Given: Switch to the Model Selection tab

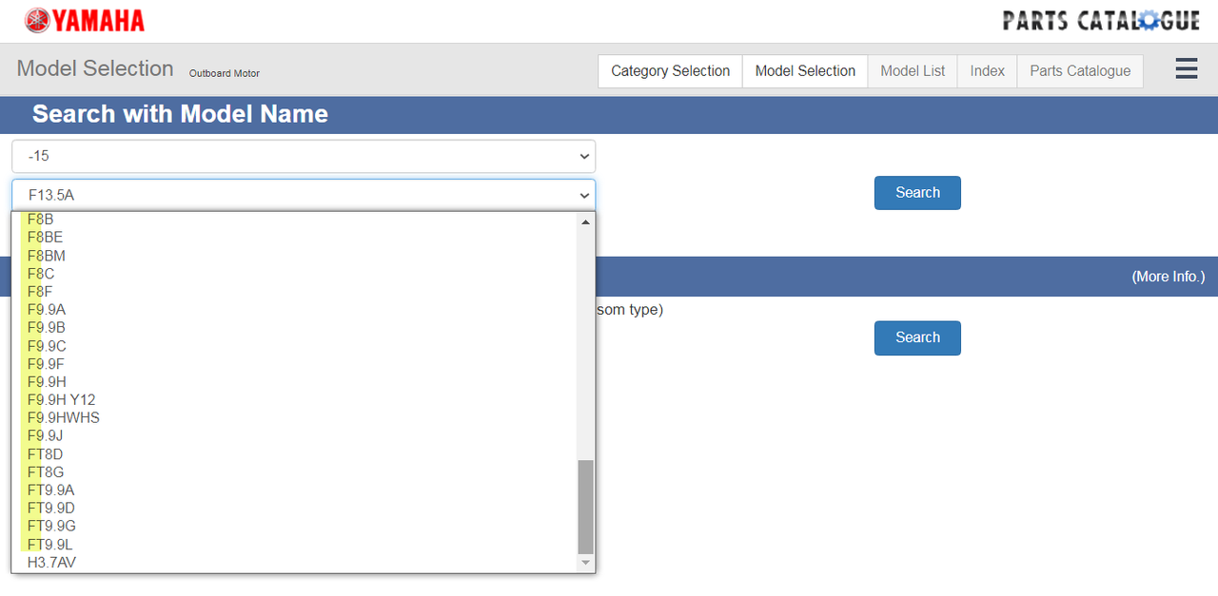Looking at the screenshot, I should 805,70.
